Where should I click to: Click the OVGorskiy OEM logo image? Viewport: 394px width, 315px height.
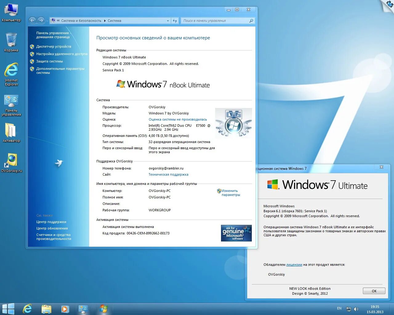click(233, 123)
